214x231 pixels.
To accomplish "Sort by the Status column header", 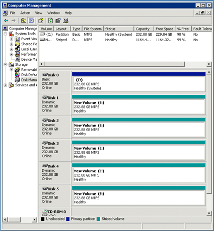I will click(x=119, y=29).
